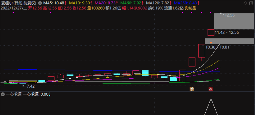Screen dimensions: 255x115
Task: Click the diamond icon at top right
Action: (x=245, y=3)
